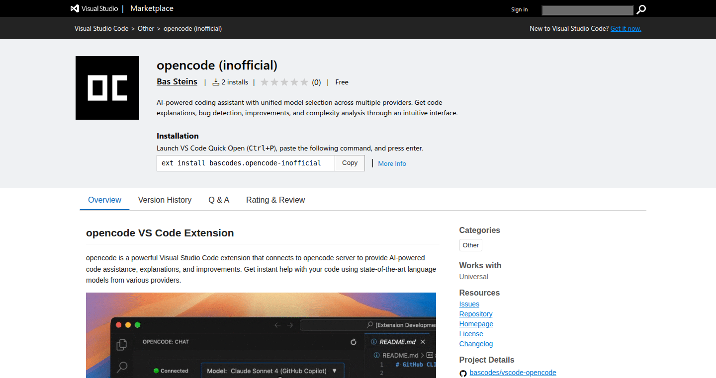Open the Rating & Review tab
This screenshot has height=378, width=716.
[275, 200]
